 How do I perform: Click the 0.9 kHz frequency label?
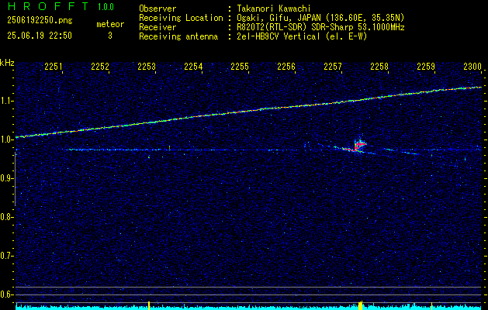tap(7, 178)
